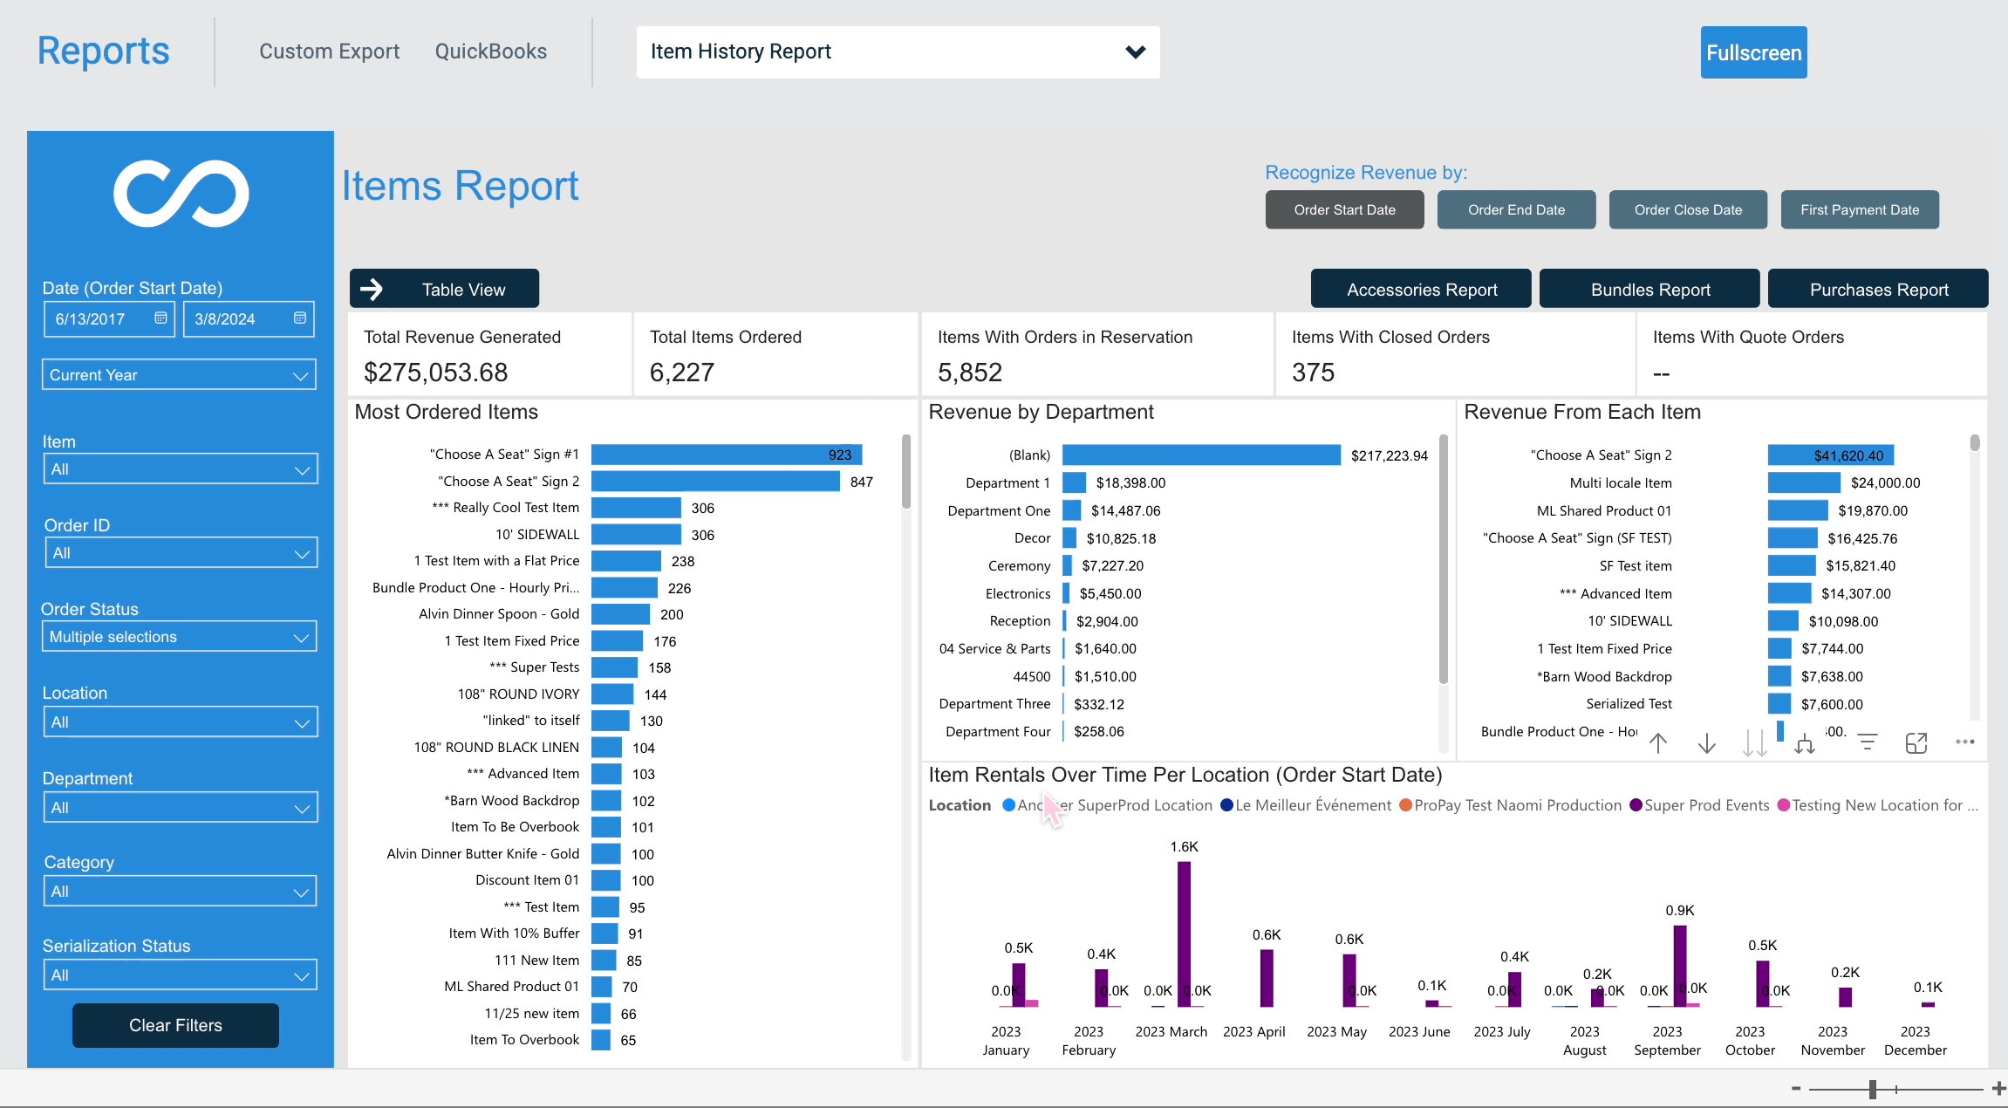Zoom out with the minus icon
This screenshot has height=1108, width=2008.
pyautogui.click(x=1796, y=1088)
